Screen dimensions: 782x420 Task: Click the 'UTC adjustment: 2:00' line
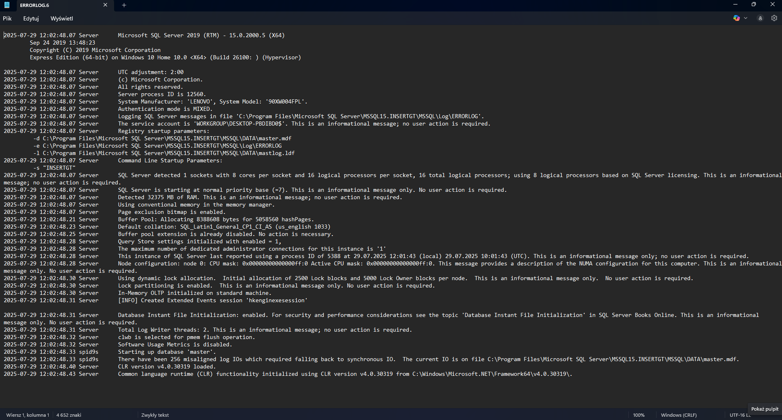[x=94, y=72]
